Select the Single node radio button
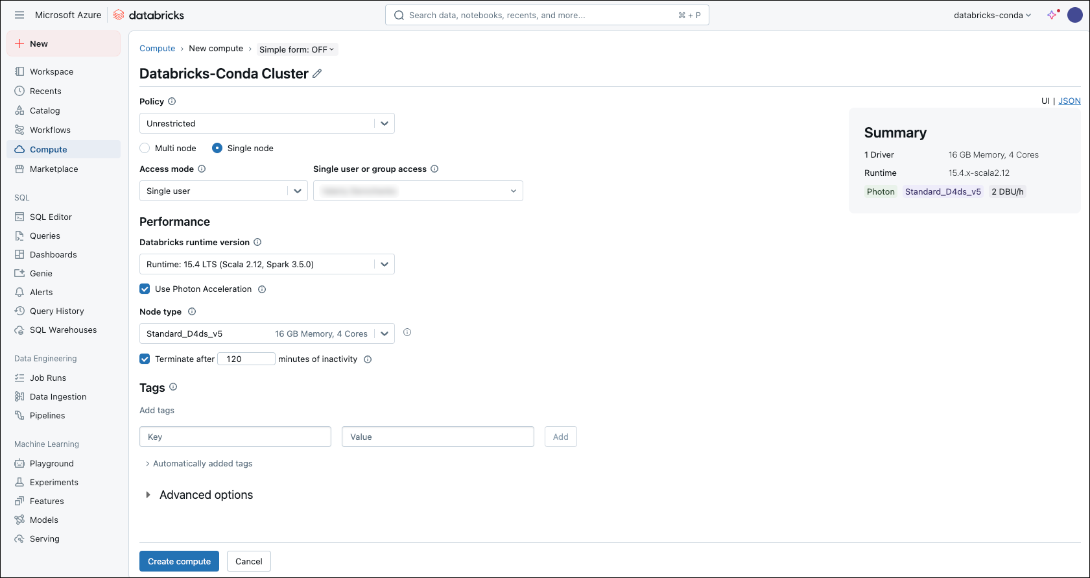The width and height of the screenshot is (1090, 578). (217, 148)
